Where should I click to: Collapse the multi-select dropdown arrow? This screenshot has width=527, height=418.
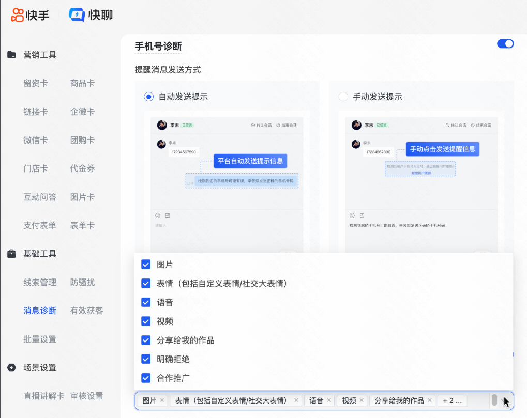coord(504,400)
